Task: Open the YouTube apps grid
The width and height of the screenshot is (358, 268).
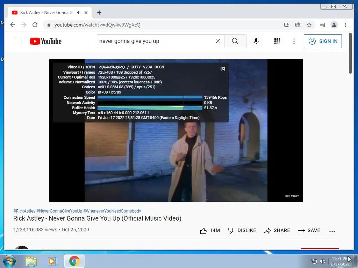Action: [x=277, y=41]
